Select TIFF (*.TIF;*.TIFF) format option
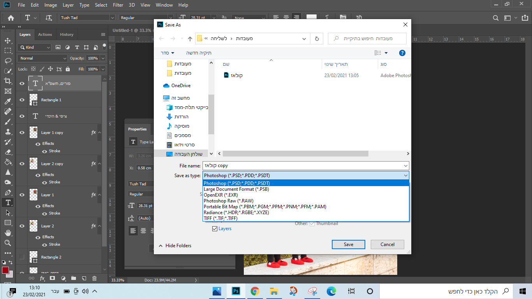The image size is (532, 299). click(306, 218)
